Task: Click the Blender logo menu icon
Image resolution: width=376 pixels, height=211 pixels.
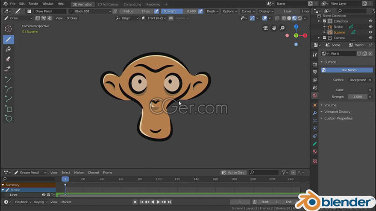Action: (5, 4)
